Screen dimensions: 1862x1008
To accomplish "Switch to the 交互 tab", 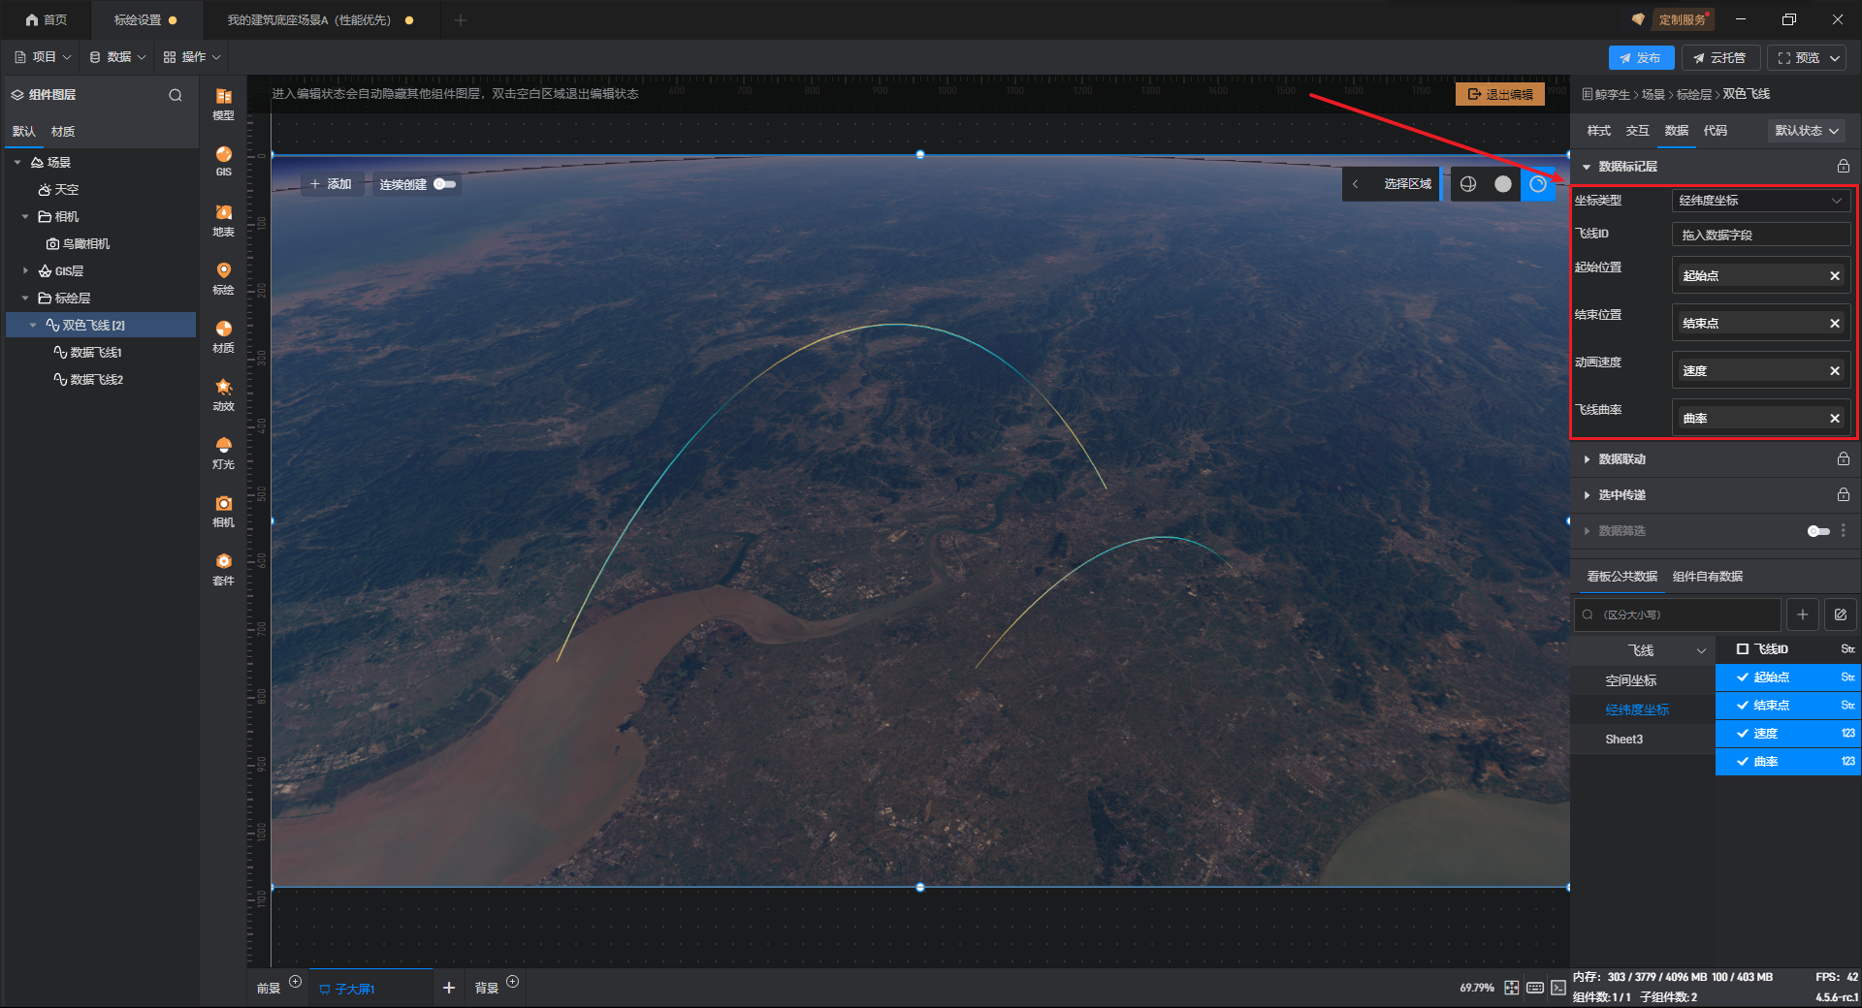I will [x=1637, y=131].
